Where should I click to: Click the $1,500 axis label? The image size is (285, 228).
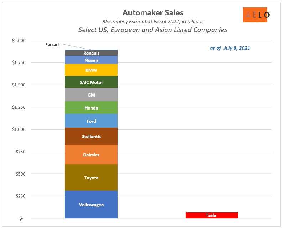click(19, 85)
